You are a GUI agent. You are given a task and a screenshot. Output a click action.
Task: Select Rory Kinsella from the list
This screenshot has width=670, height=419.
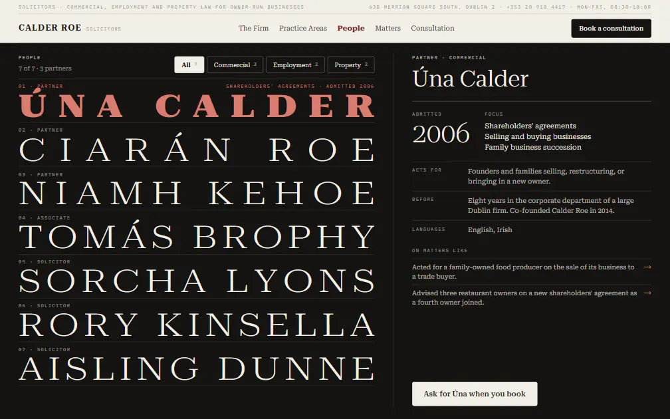click(x=197, y=321)
